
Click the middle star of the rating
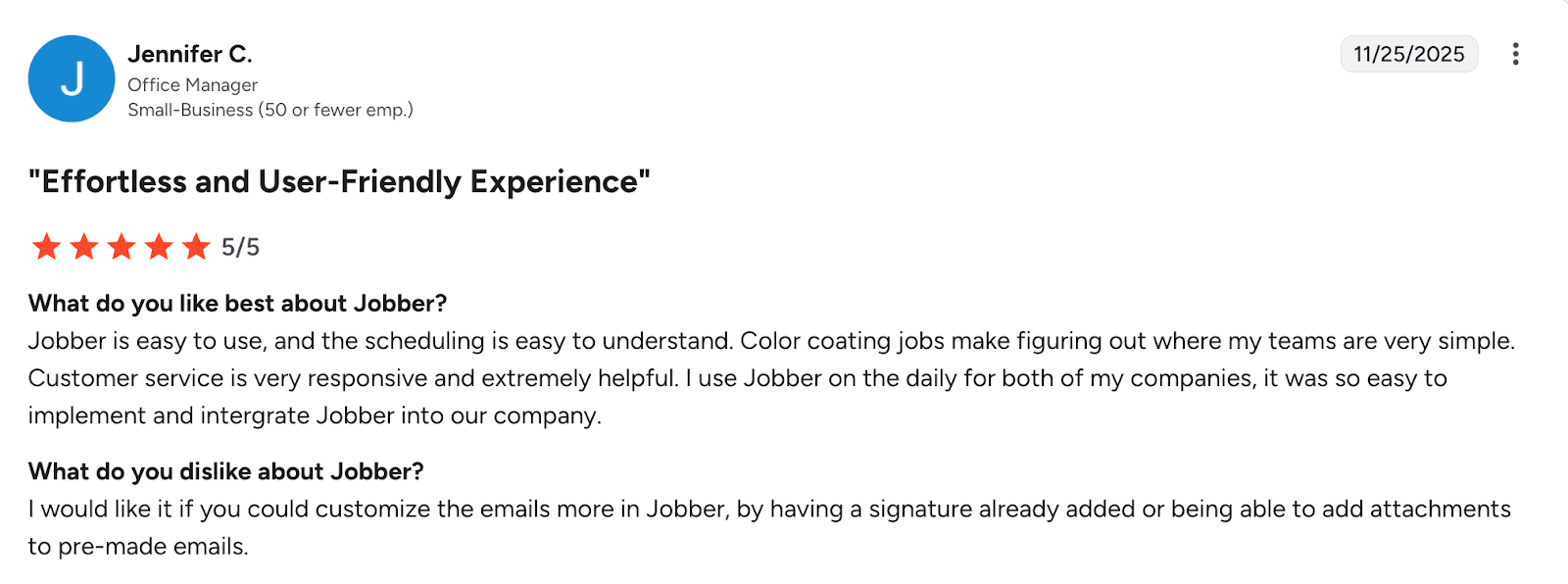[x=122, y=247]
